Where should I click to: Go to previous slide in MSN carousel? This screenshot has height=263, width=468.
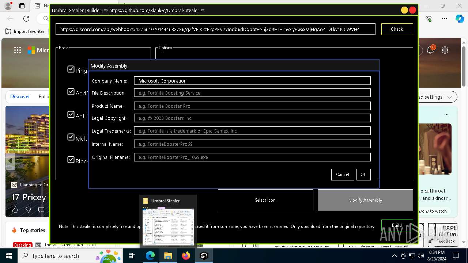(10, 161)
